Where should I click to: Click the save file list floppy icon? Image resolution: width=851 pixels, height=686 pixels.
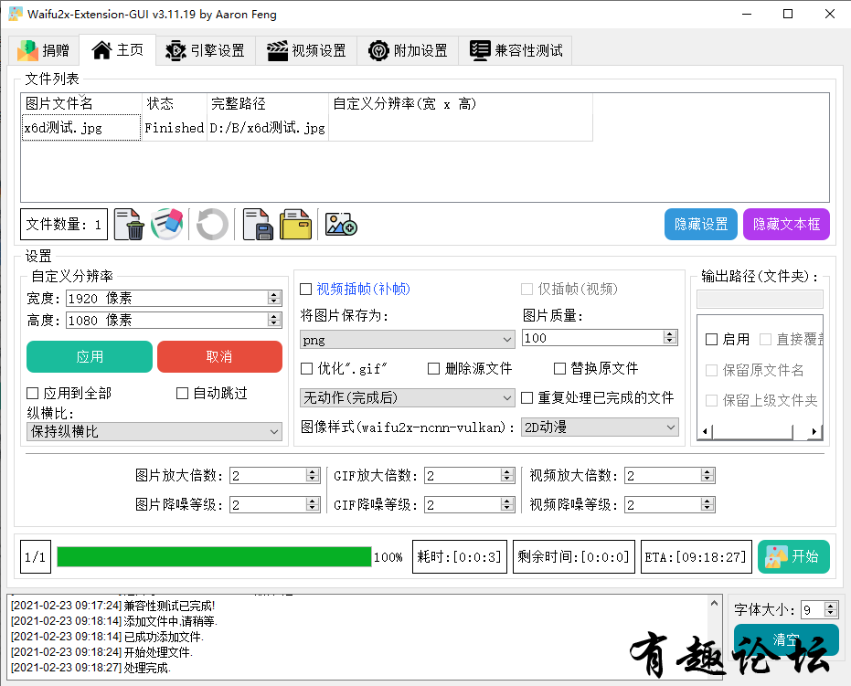click(257, 224)
